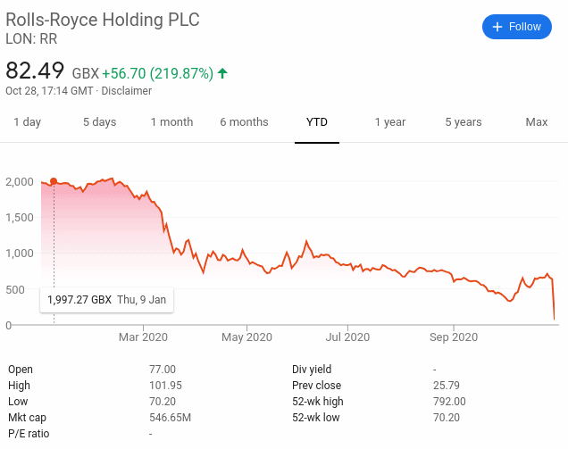Click the May 2020 axis label
568x449 pixels.
[246, 337]
